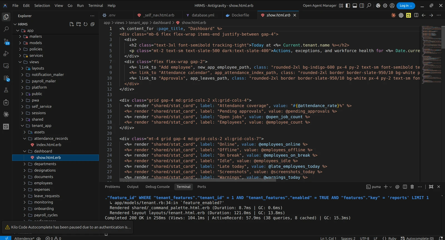Collapse all folders in the explorer
This screenshot has height=240, width=445.
(x=92, y=24)
